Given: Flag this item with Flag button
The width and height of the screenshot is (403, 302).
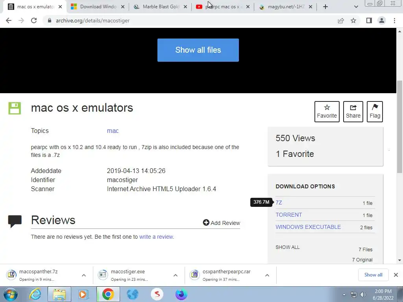Looking at the screenshot, I should pyautogui.click(x=375, y=111).
